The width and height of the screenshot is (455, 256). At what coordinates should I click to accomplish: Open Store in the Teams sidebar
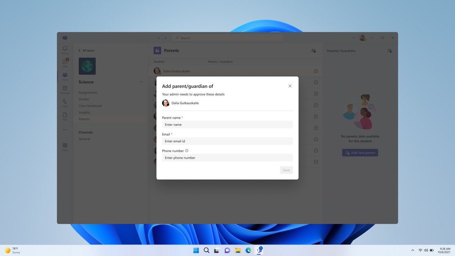65,147
